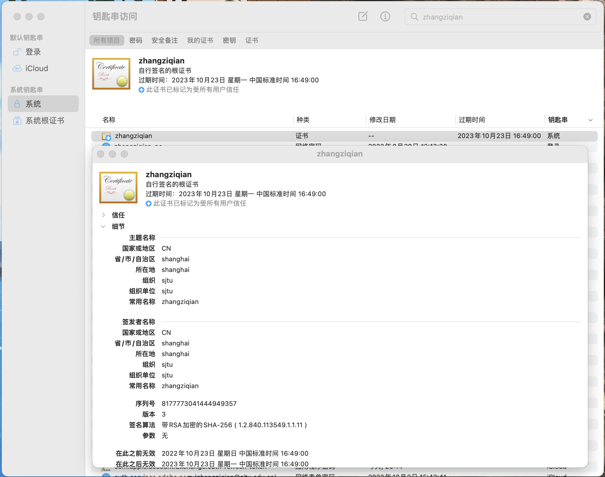Viewport: 605px width, 477px height.
Task: Select the lock icon next to 系统
Action: [x=17, y=104]
